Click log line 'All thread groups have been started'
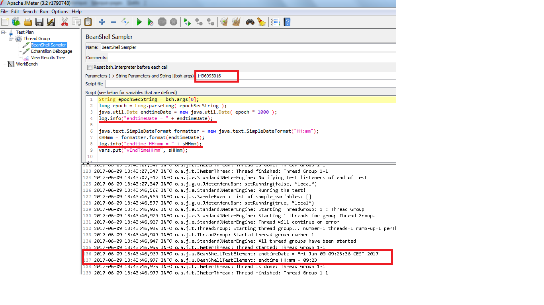The image size is (544, 305). coord(225,241)
